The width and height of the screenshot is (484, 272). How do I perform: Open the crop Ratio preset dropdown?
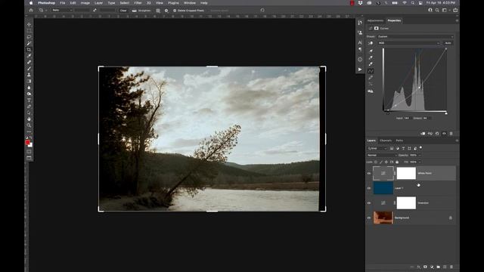click(x=62, y=10)
